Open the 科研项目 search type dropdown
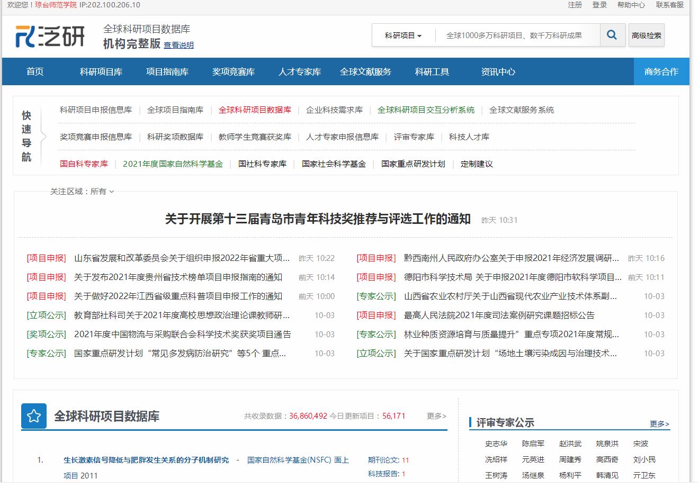This screenshot has width=699, height=488. (x=403, y=35)
